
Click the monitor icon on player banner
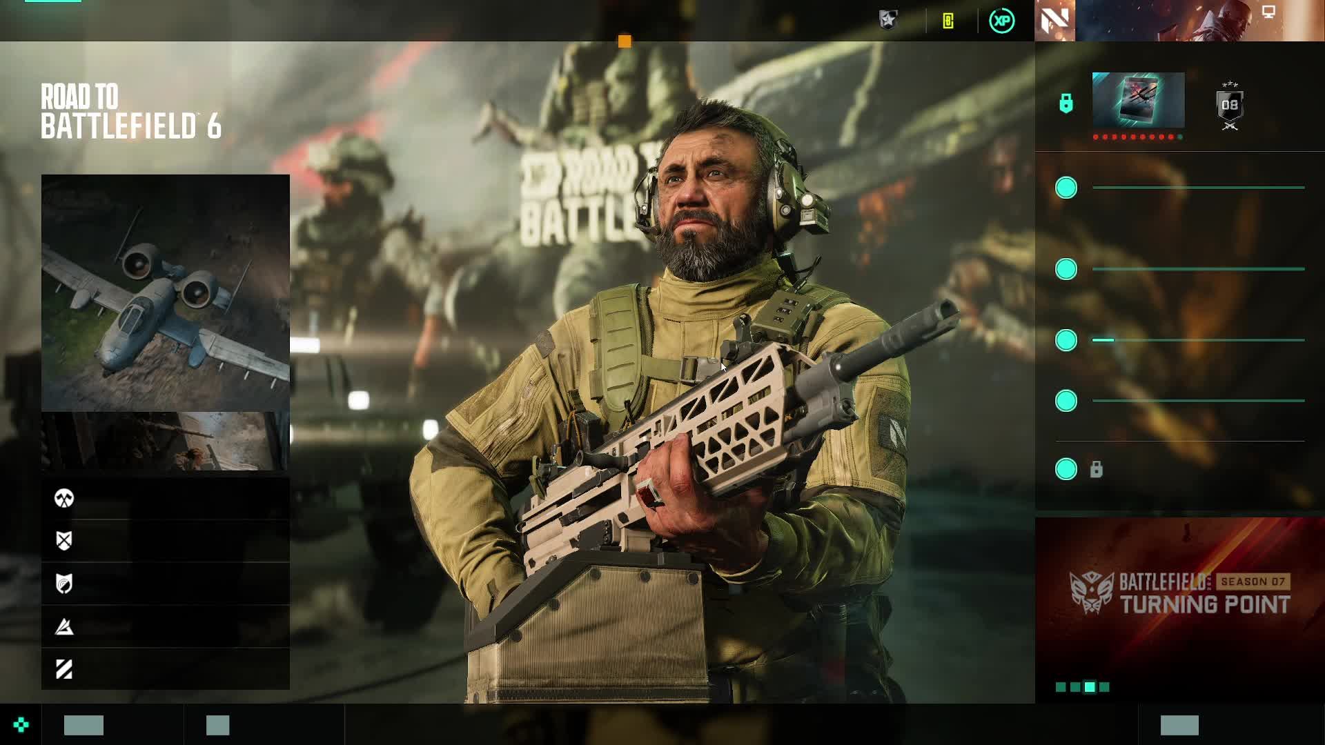(1268, 12)
